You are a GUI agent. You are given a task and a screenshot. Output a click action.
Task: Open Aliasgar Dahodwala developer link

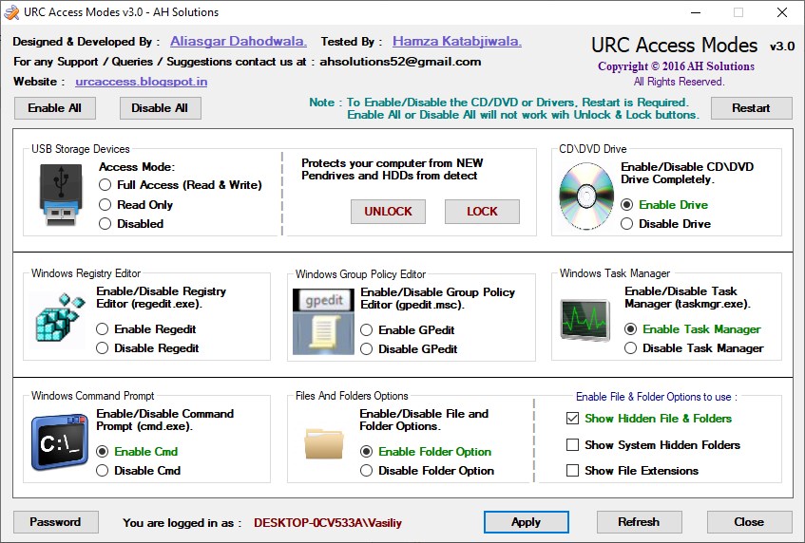pyautogui.click(x=239, y=42)
